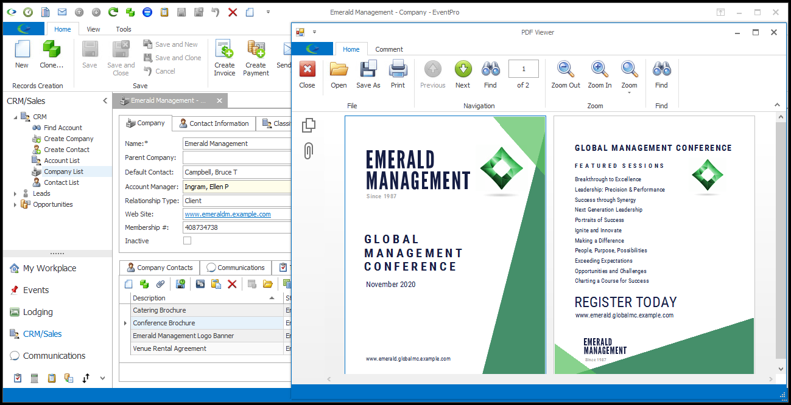Click the Membership # field

pos(237,227)
